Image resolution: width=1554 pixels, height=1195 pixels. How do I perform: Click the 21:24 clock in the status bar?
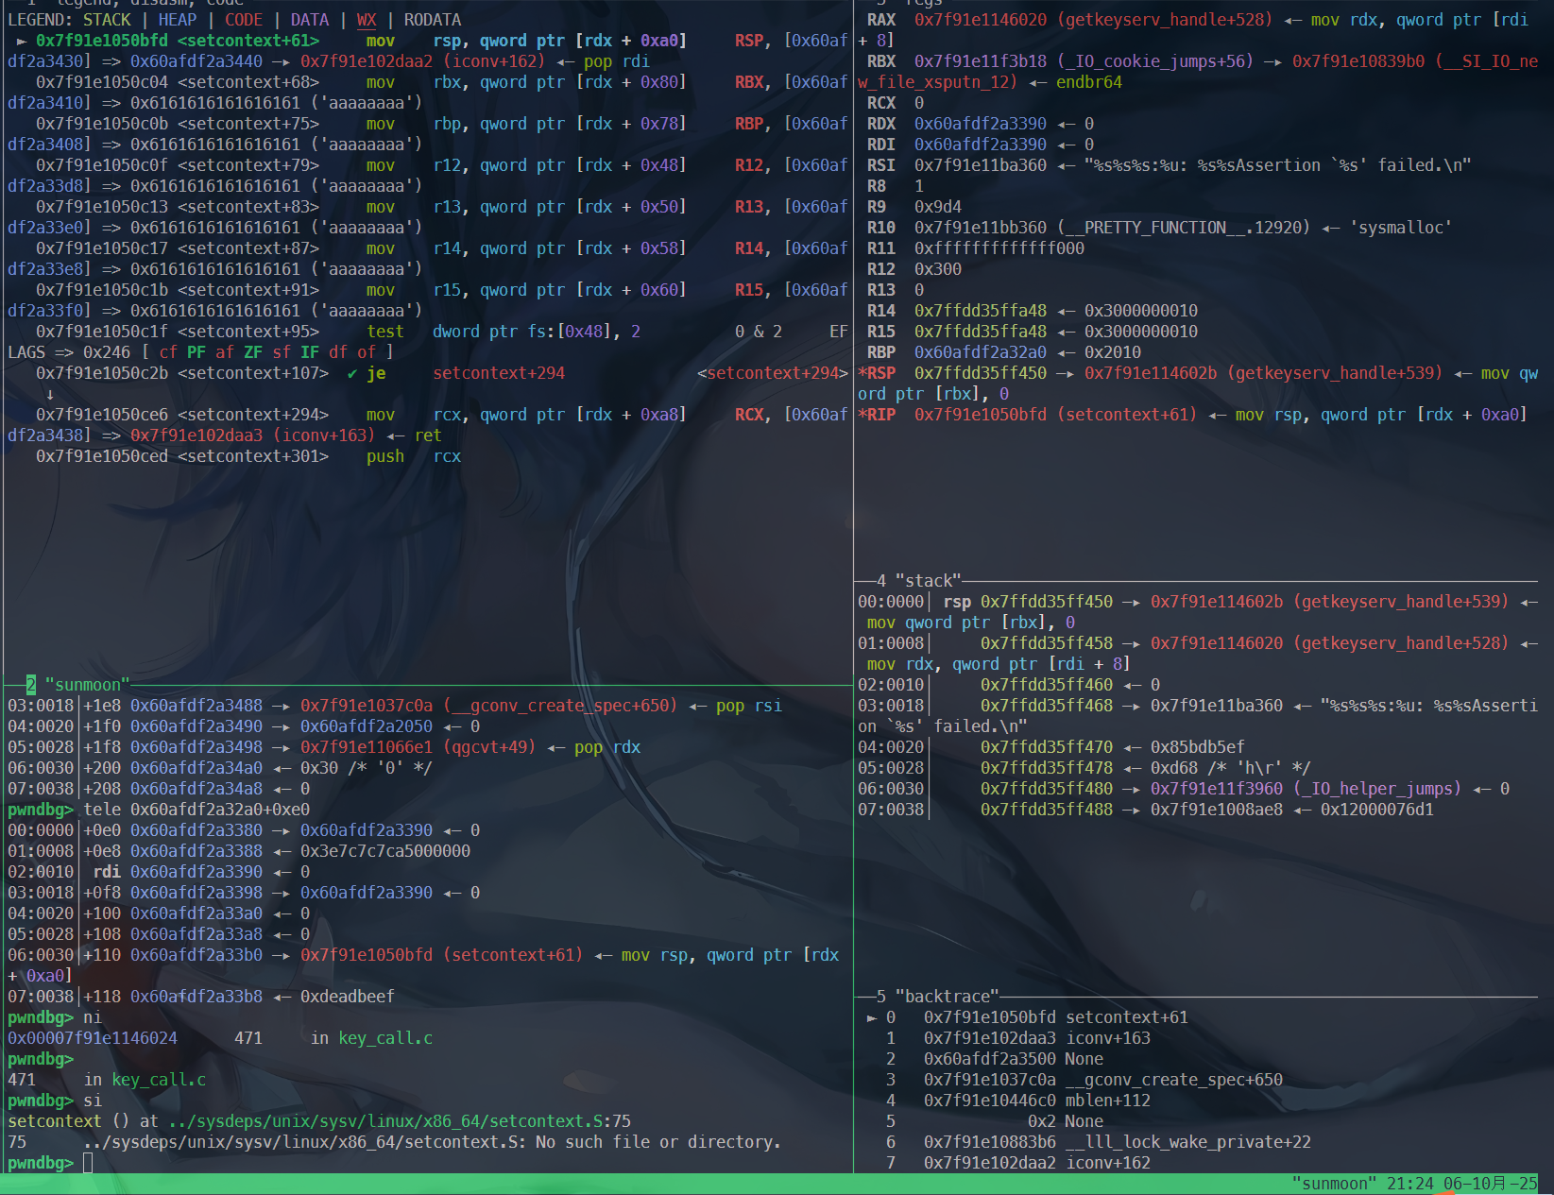[1410, 1184]
